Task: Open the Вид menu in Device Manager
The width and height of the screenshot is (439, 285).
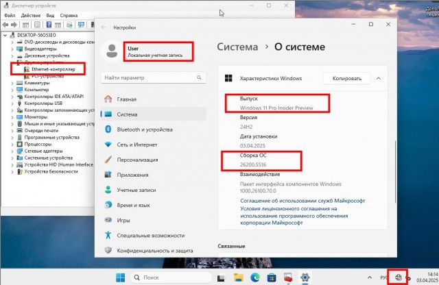Action: pyautogui.click(x=50, y=15)
